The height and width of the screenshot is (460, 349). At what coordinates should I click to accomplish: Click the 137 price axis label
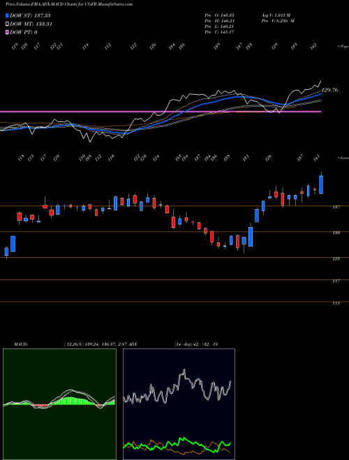point(336,207)
